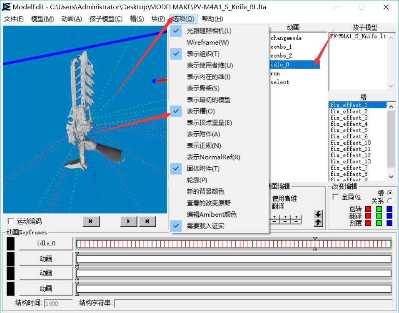Select fix_effect_1 in socket list
The image size is (399, 313).
[x=358, y=105]
